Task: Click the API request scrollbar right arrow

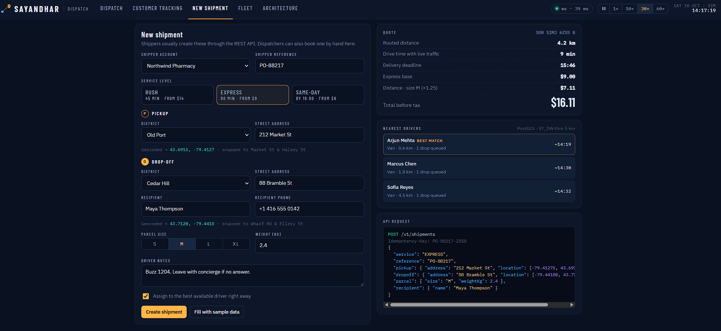Action: click(572, 305)
